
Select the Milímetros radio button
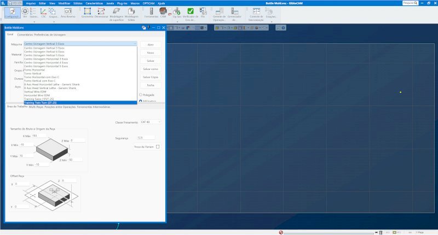tap(141, 101)
